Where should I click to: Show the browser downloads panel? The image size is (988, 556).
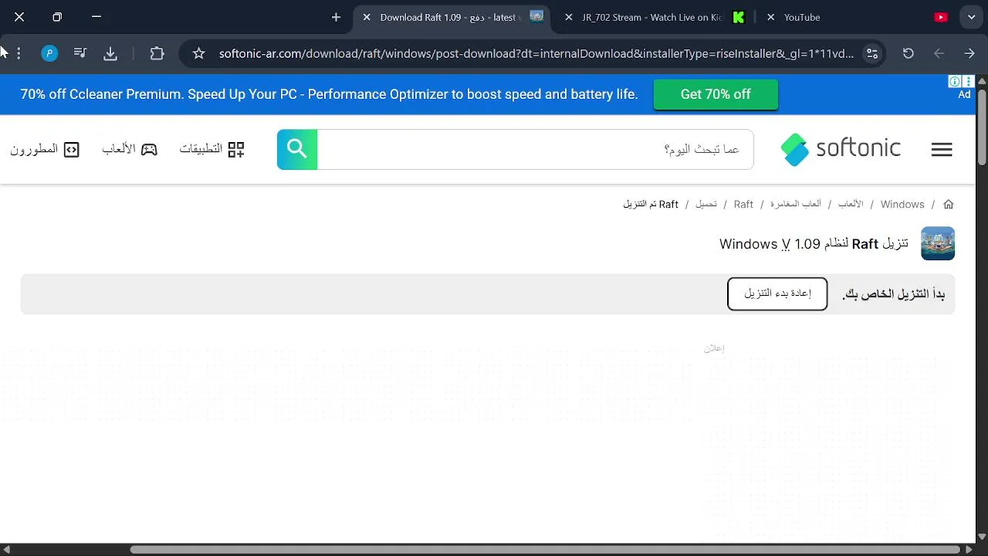(110, 53)
